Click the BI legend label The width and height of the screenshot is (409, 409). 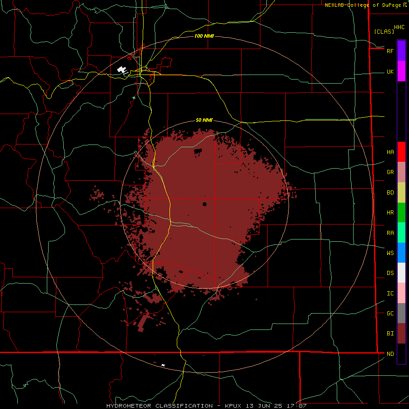(x=390, y=334)
